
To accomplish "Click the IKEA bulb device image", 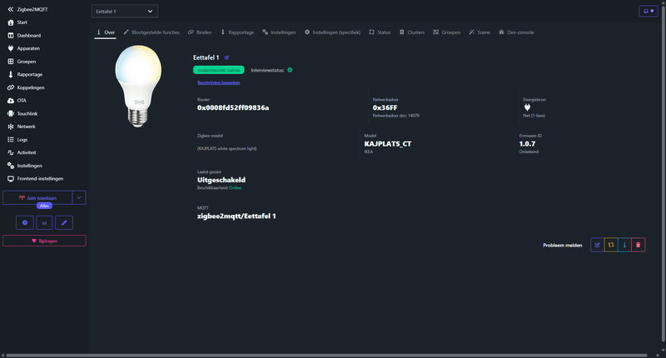I will [138, 86].
